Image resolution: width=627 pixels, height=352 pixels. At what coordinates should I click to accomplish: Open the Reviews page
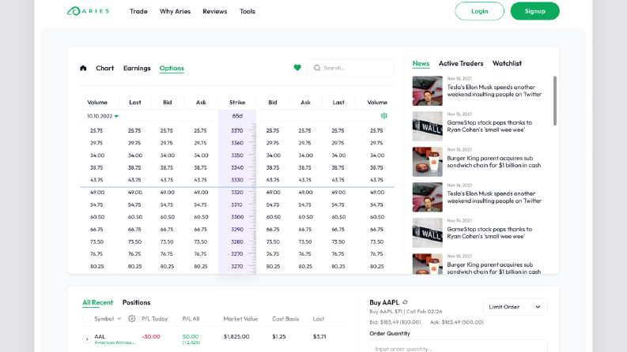click(215, 11)
